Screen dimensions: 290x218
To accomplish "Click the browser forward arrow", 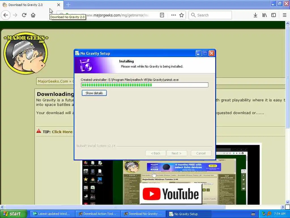I will [x=15, y=15].
